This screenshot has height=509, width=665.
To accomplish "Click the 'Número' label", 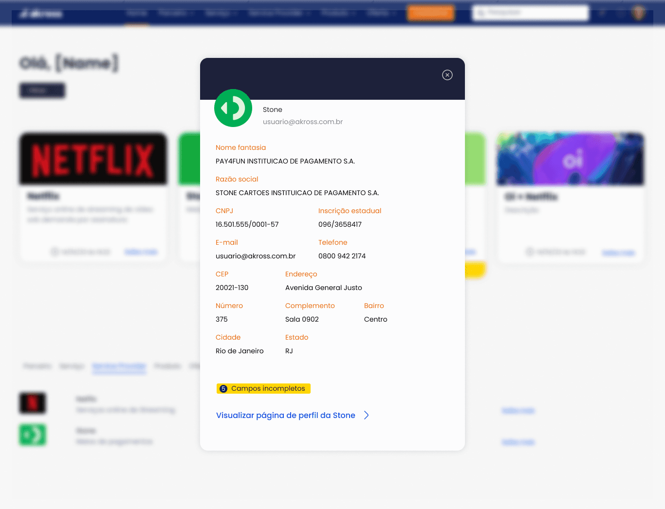I will click(x=229, y=306).
